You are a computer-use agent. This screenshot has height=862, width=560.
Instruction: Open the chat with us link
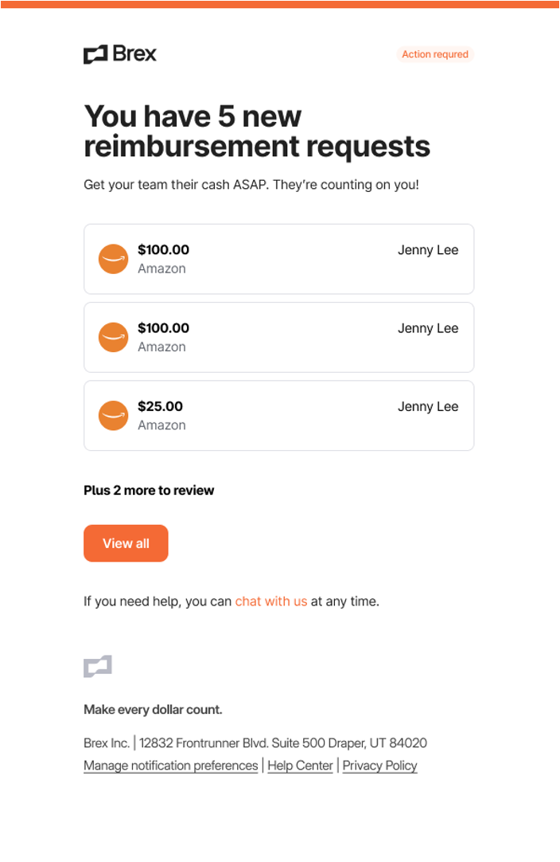point(270,601)
